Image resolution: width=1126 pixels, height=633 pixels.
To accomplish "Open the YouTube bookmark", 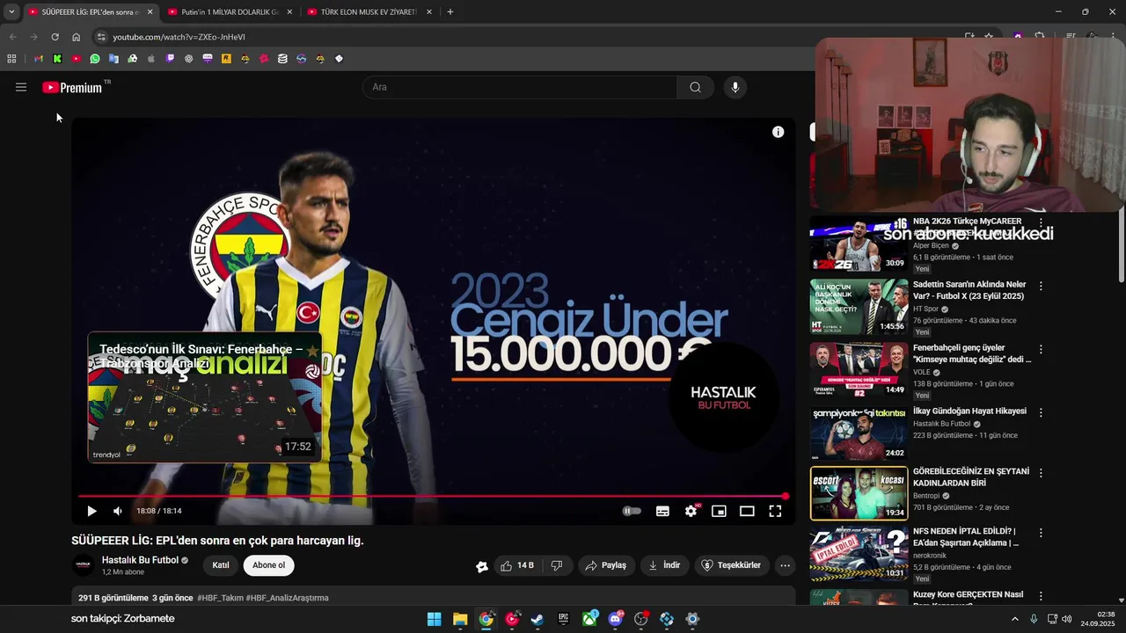I will click(x=77, y=59).
